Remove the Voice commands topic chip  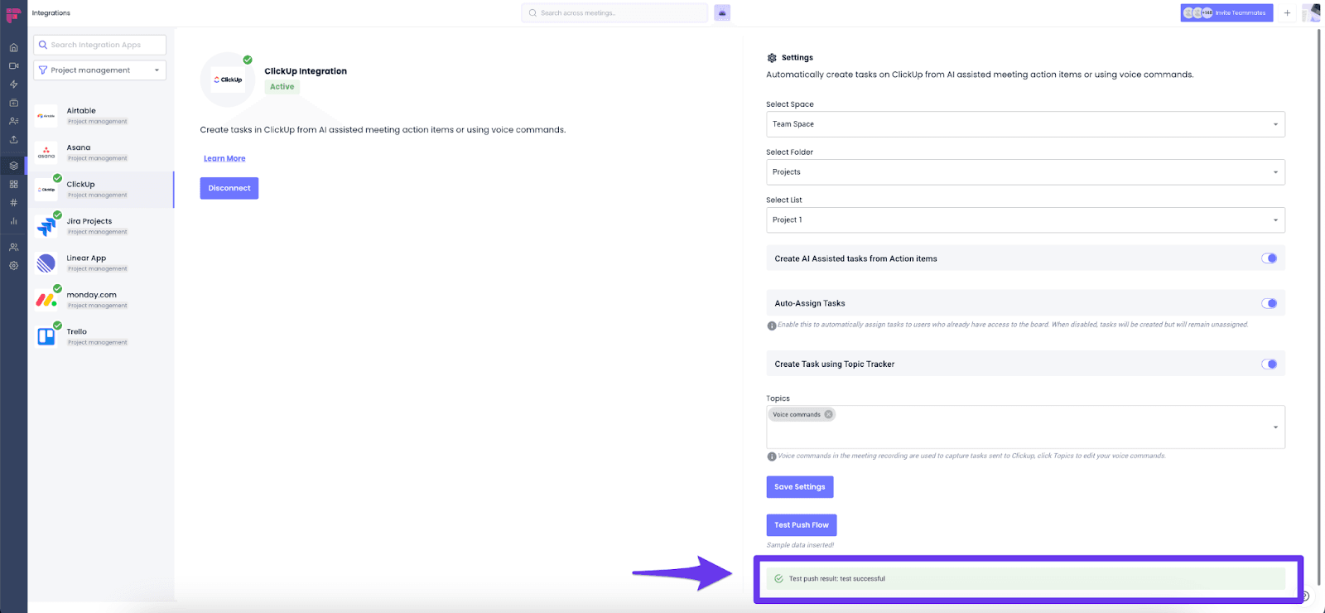pyautogui.click(x=828, y=414)
